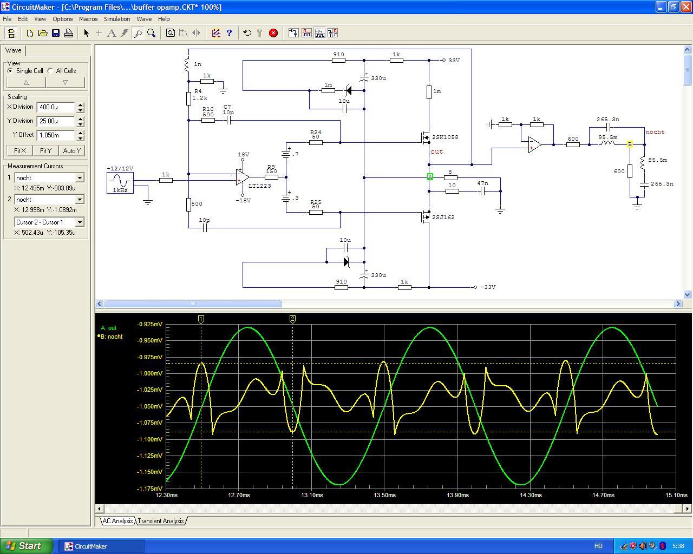
Task: Open a circuit file via folder icon
Action: pyautogui.click(x=43, y=33)
